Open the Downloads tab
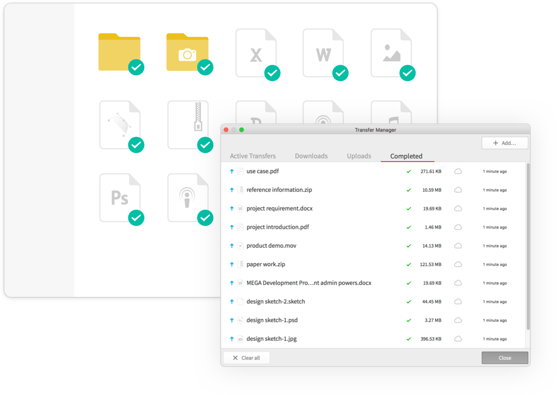 (311, 156)
